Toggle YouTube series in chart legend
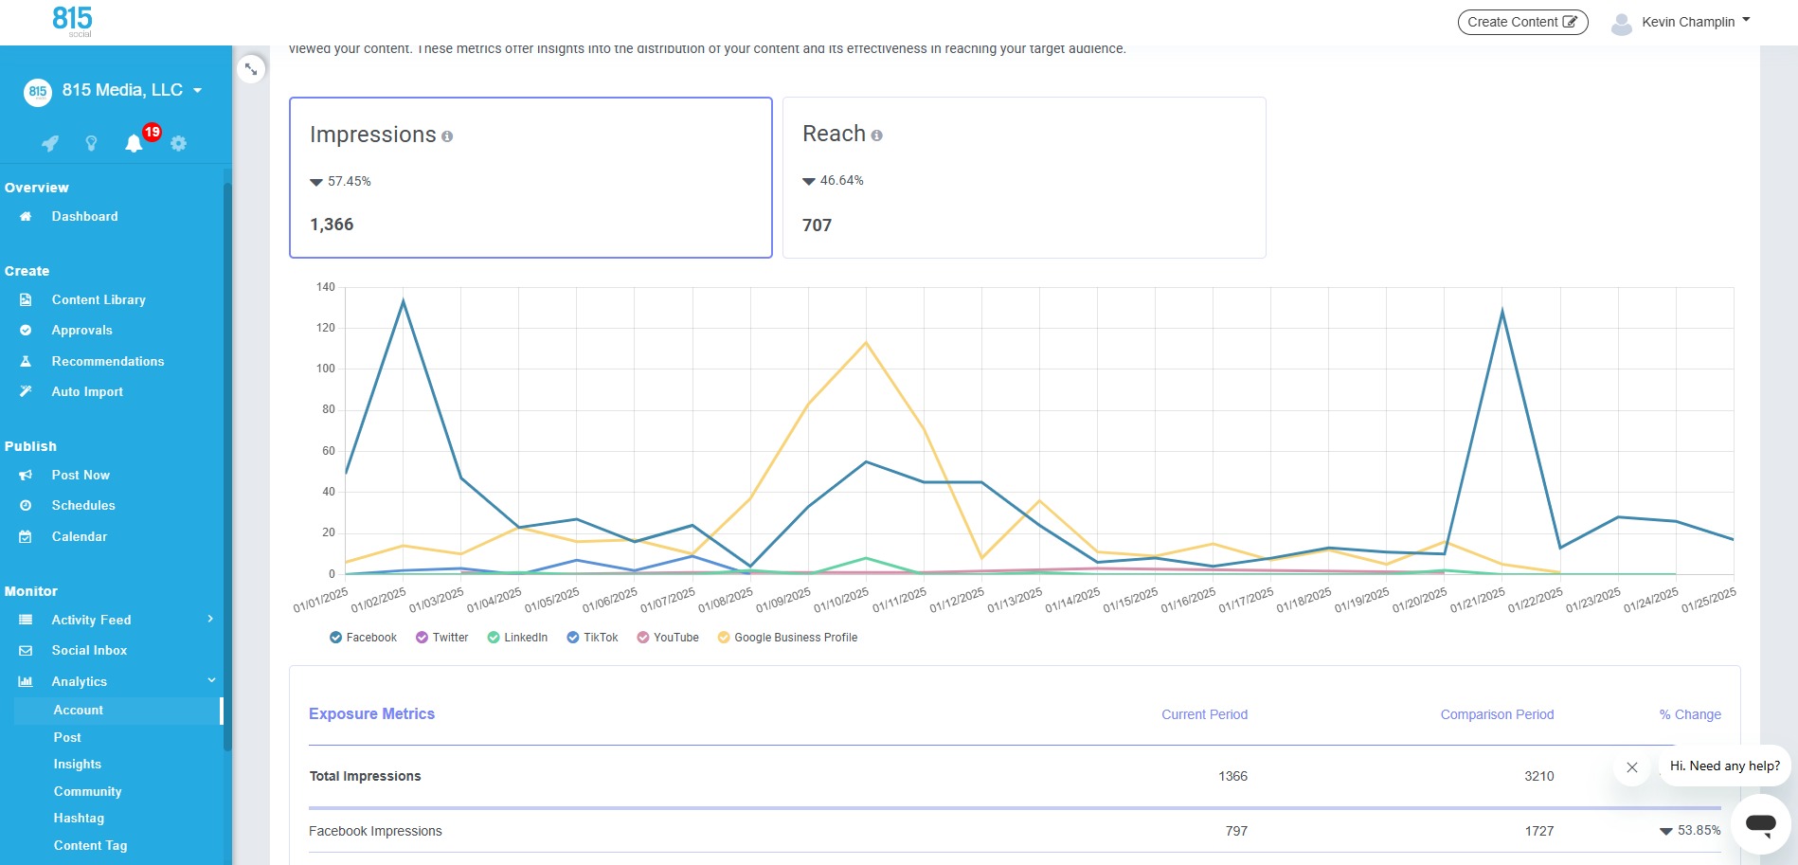Screen dimensions: 1798x865 [668, 638]
